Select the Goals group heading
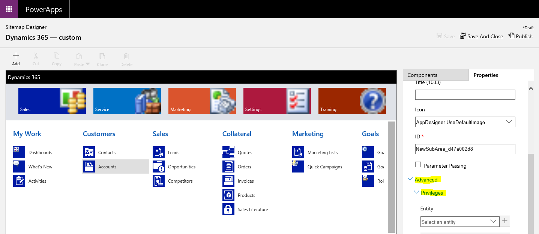Screen dimensions: 539x234 (370, 134)
